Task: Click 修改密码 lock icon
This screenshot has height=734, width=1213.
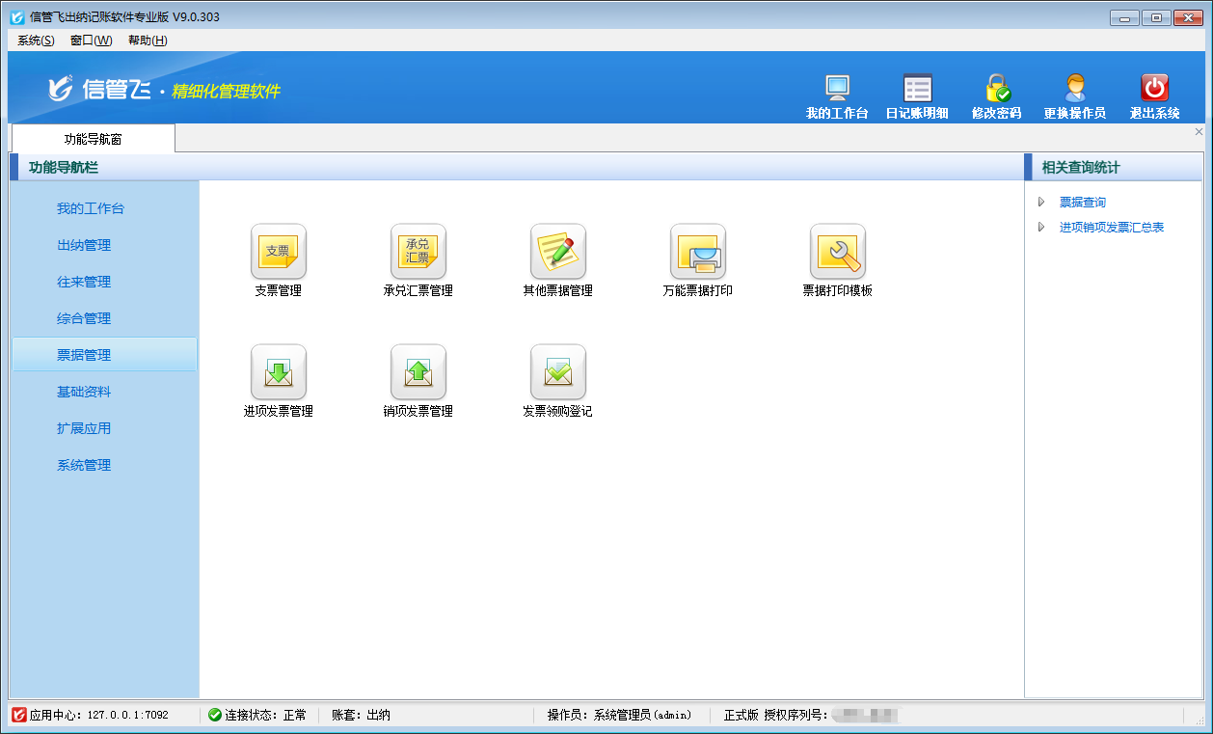Action: (996, 89)
